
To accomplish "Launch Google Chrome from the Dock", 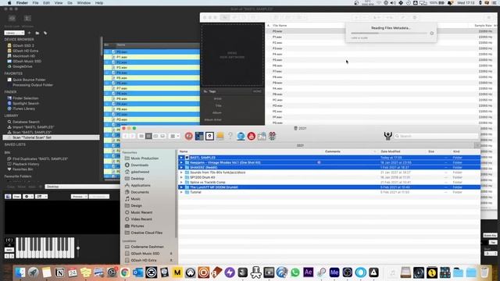I will (x=125, y=272).
